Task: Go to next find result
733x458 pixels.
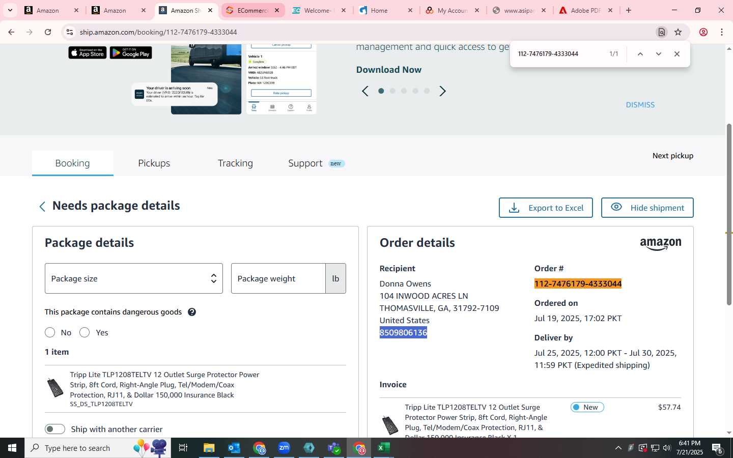Action: (x=659, y=54)
